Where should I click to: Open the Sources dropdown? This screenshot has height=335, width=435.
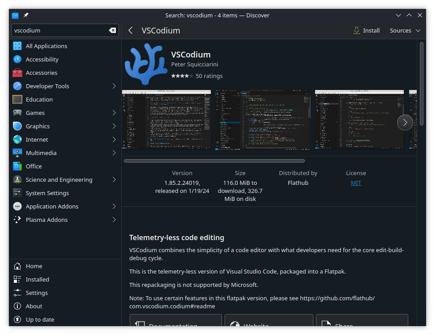[x=405, y=30]
